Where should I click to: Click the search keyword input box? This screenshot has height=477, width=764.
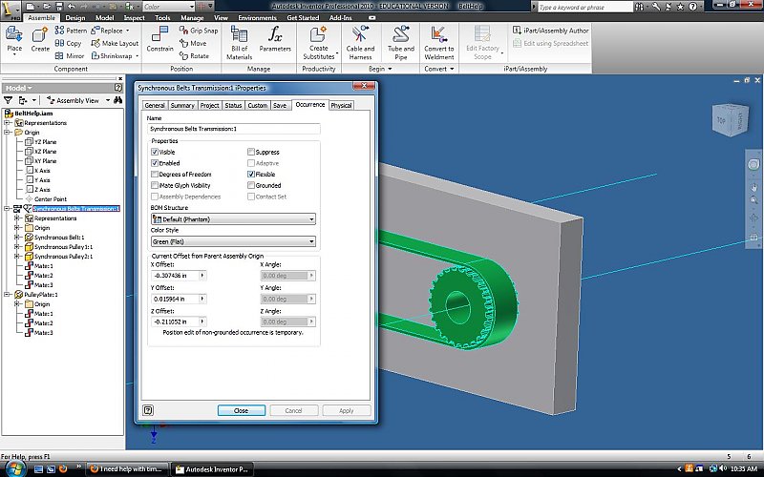click(584, 7)
